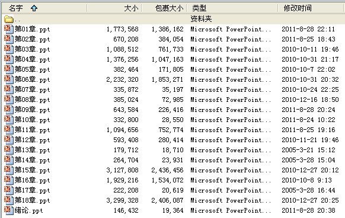Click the 第09章.ppt file icon
Screen dimensions: 345x218
coord(8,110)
